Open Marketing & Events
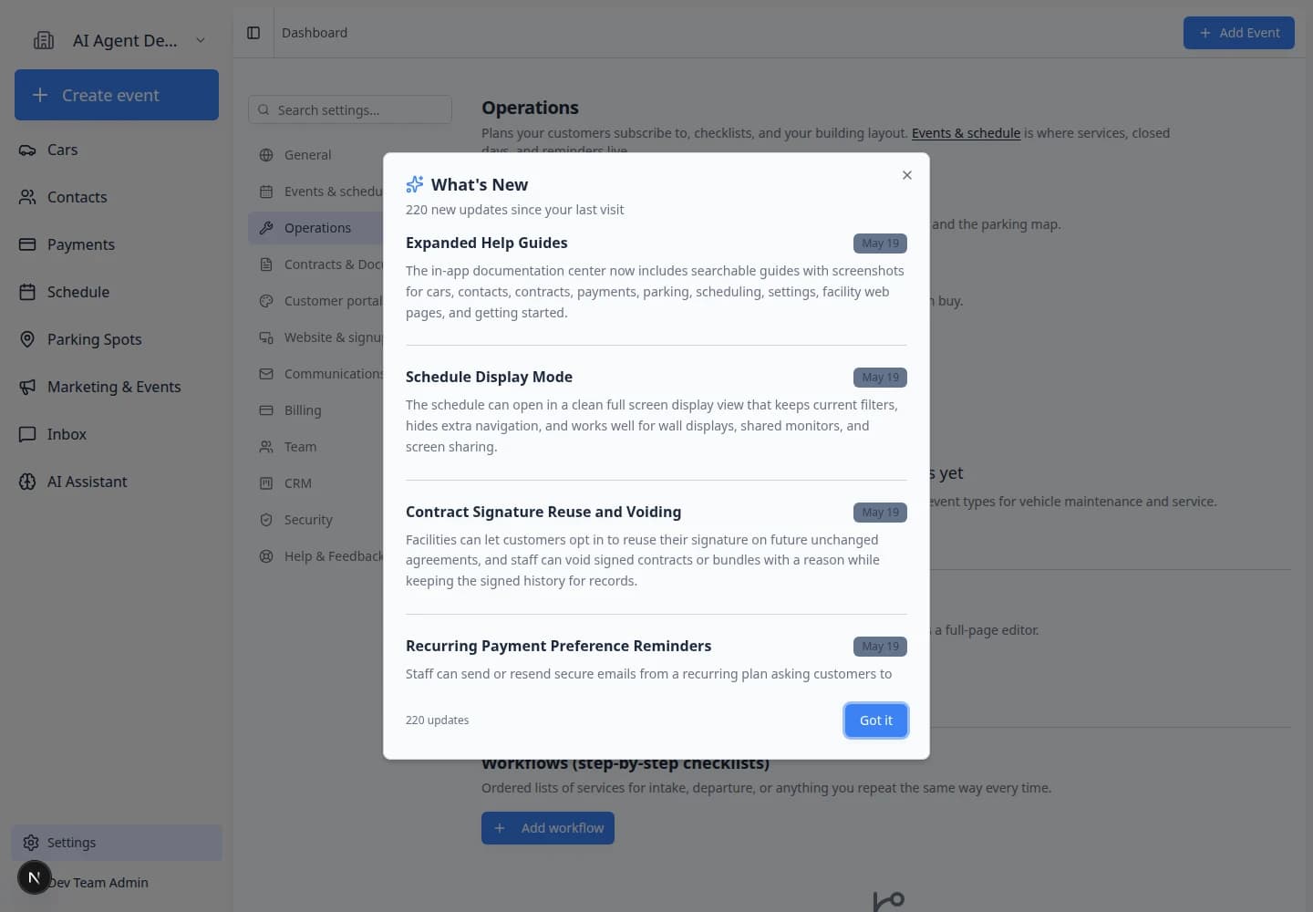Viewport: 1313px width, 912px height. (117, 387)
